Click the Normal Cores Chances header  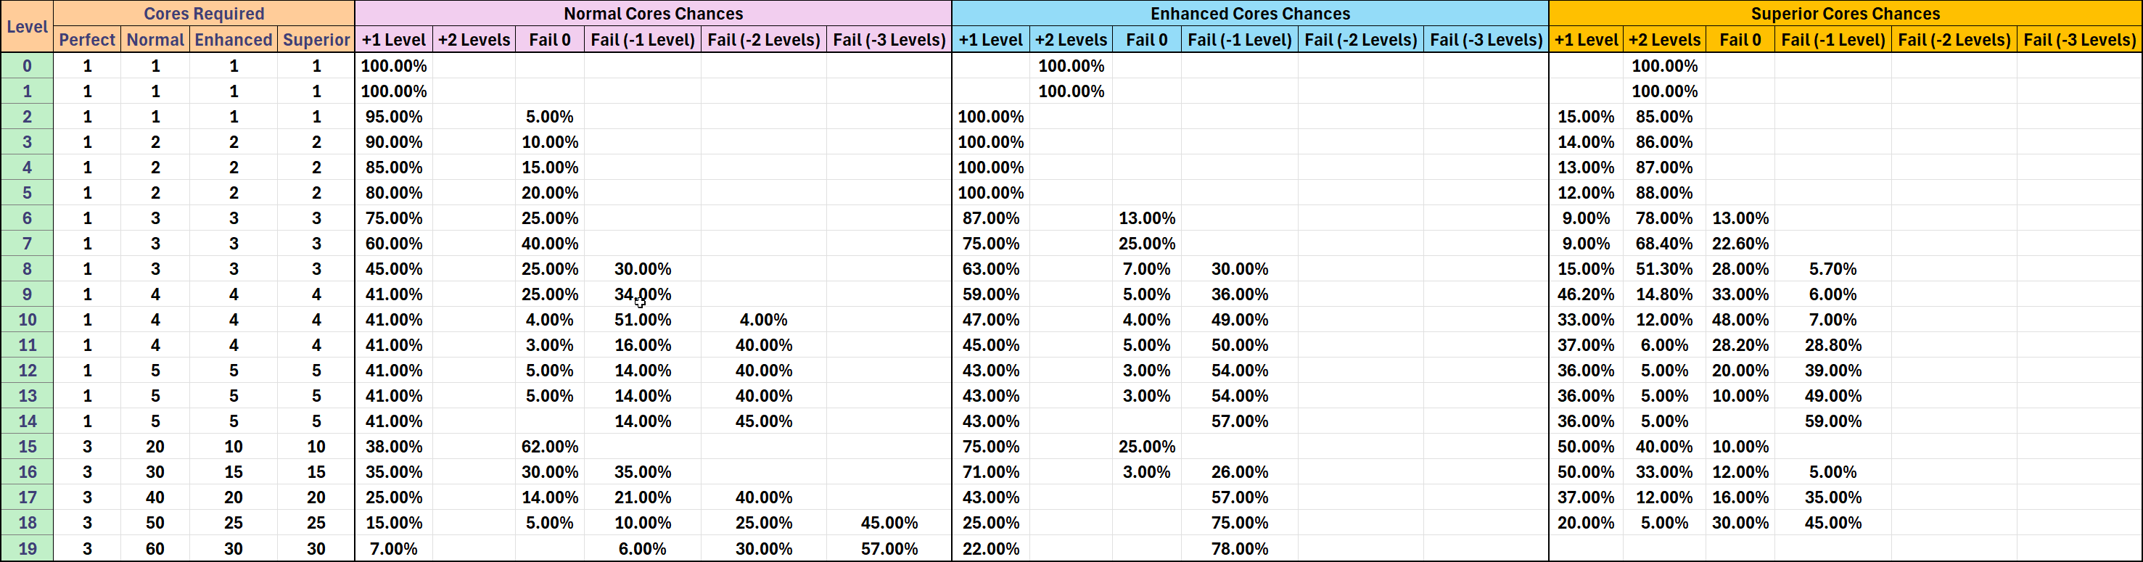click(653, 13)
